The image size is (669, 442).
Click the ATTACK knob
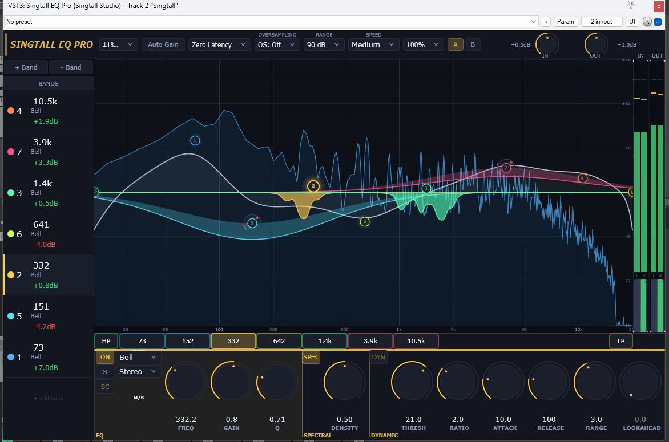503,382
